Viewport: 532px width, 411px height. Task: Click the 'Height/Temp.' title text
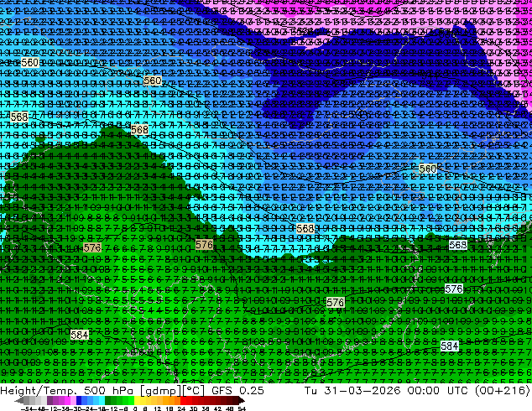point(38,391)
